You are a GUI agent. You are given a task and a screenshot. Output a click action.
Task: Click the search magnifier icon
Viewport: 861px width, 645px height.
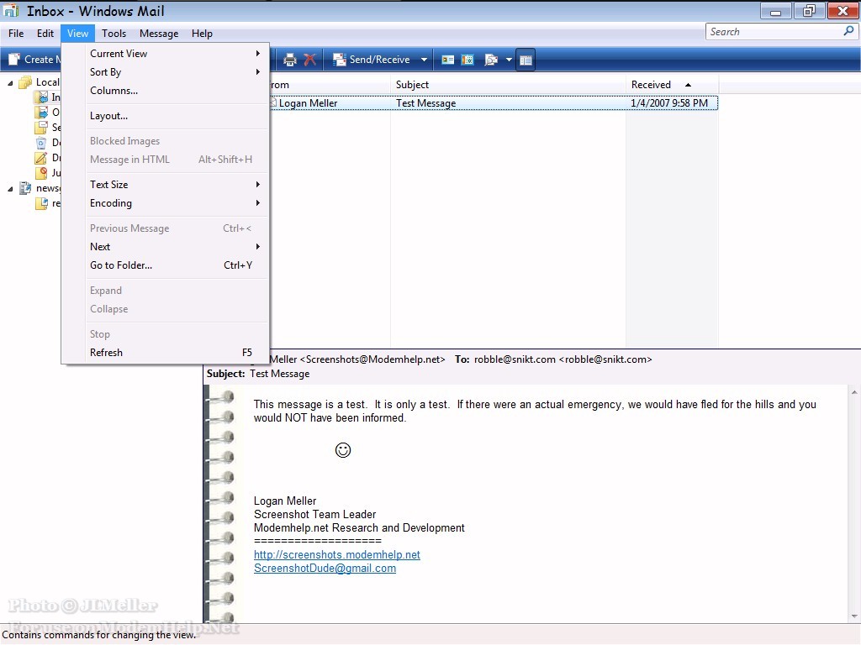tap(848, 31)
